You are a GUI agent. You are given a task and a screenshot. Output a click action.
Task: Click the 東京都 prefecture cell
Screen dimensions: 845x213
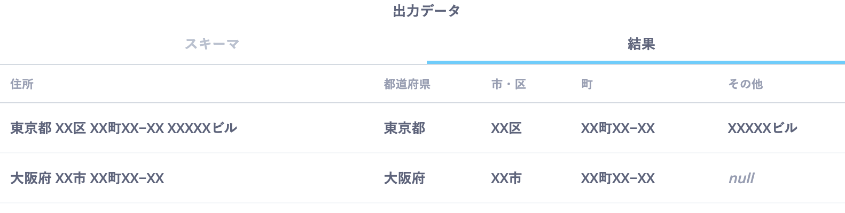[404, 128]
